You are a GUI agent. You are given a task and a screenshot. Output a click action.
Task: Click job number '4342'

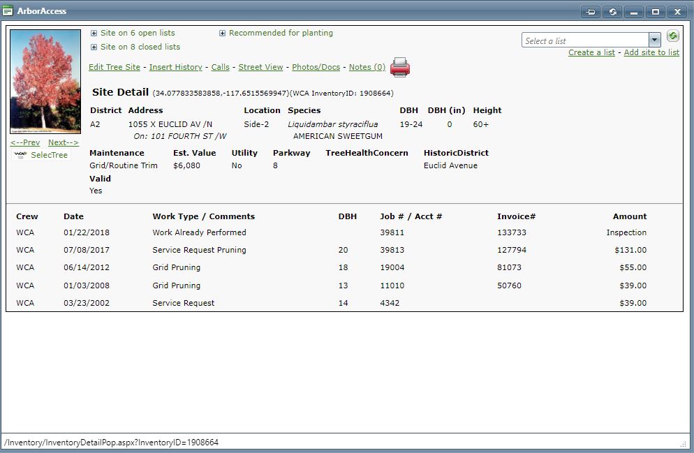coord(390,303)
